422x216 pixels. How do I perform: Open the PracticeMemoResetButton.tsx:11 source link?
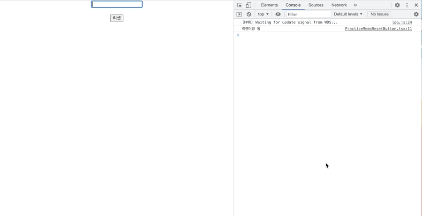click(378, 29)
